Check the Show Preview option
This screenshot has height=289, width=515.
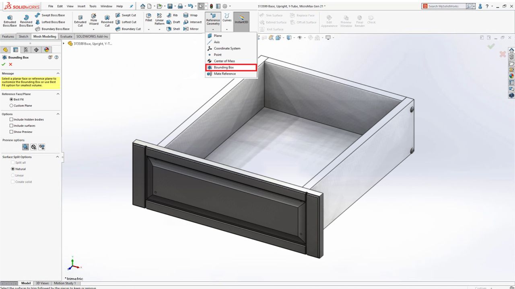12,132
